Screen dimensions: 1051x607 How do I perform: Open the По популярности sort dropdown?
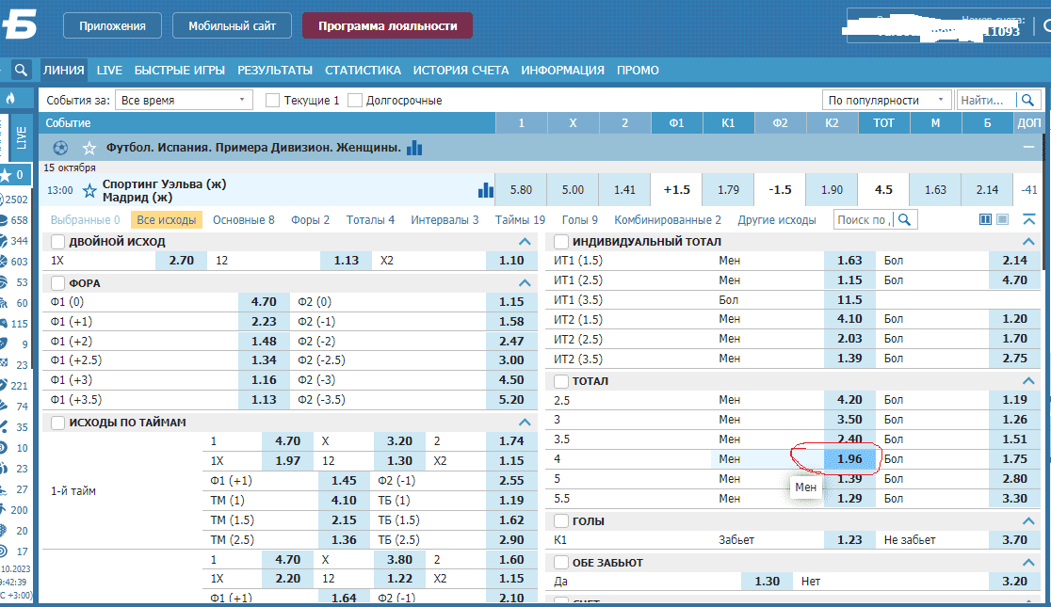point(885,100)
